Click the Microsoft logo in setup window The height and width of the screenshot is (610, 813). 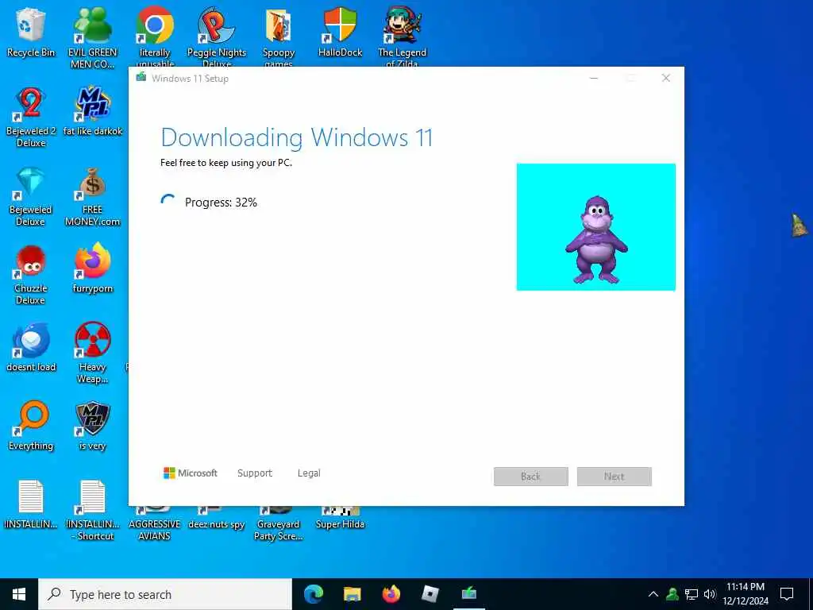click(191, 473)
